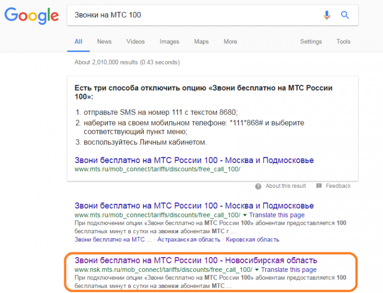Open the search Tools options

coord(343,42)
